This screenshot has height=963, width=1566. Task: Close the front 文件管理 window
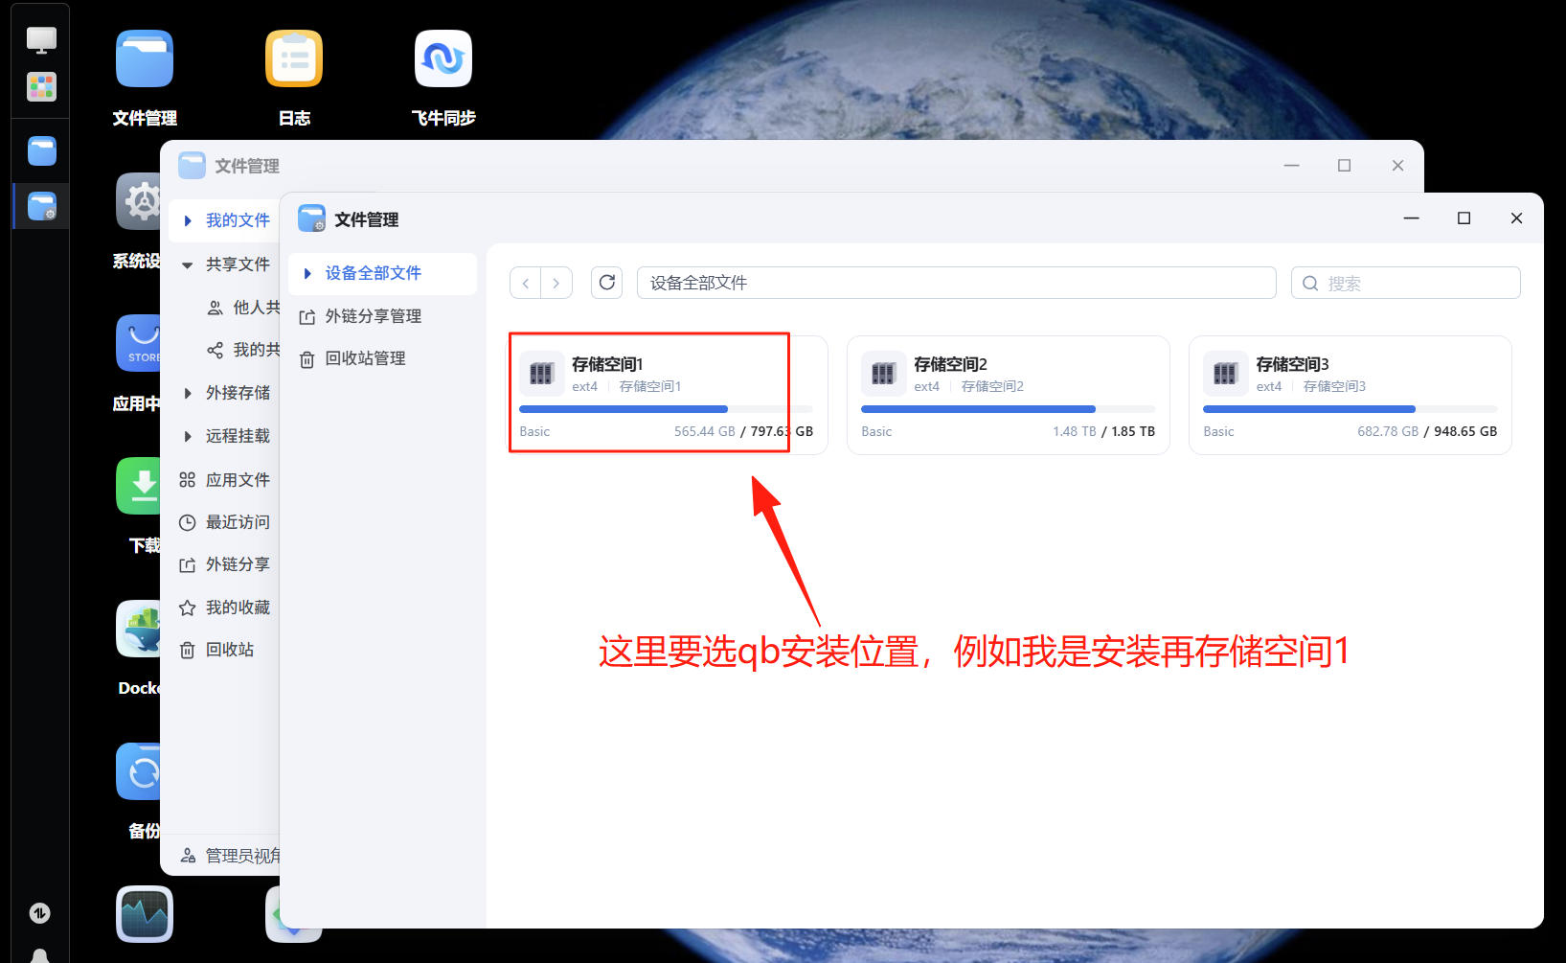coord(1516,218)
